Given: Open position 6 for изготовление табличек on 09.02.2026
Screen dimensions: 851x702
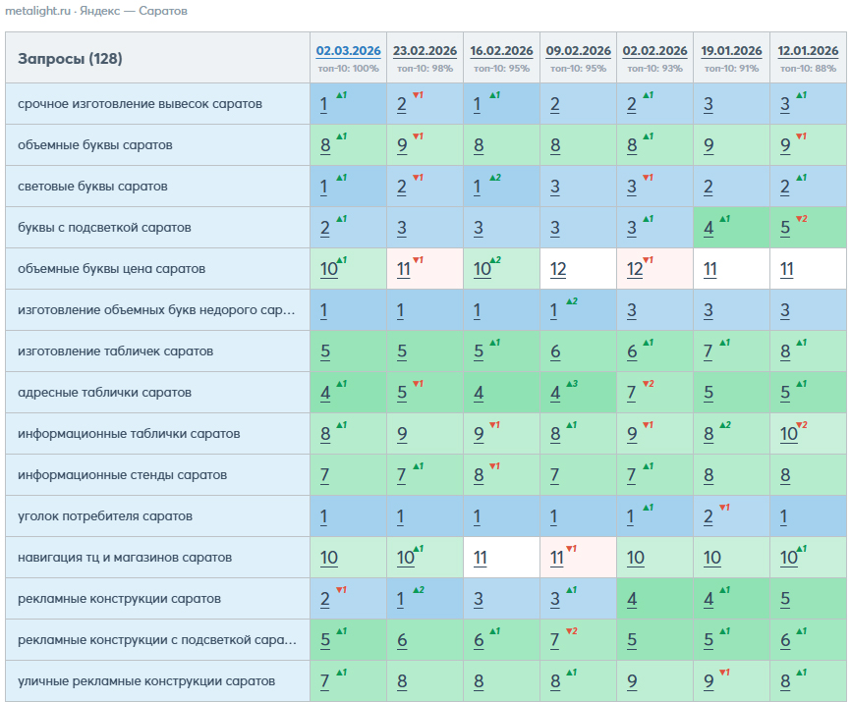Looking at the screenshot, I should tap(555, 351).
